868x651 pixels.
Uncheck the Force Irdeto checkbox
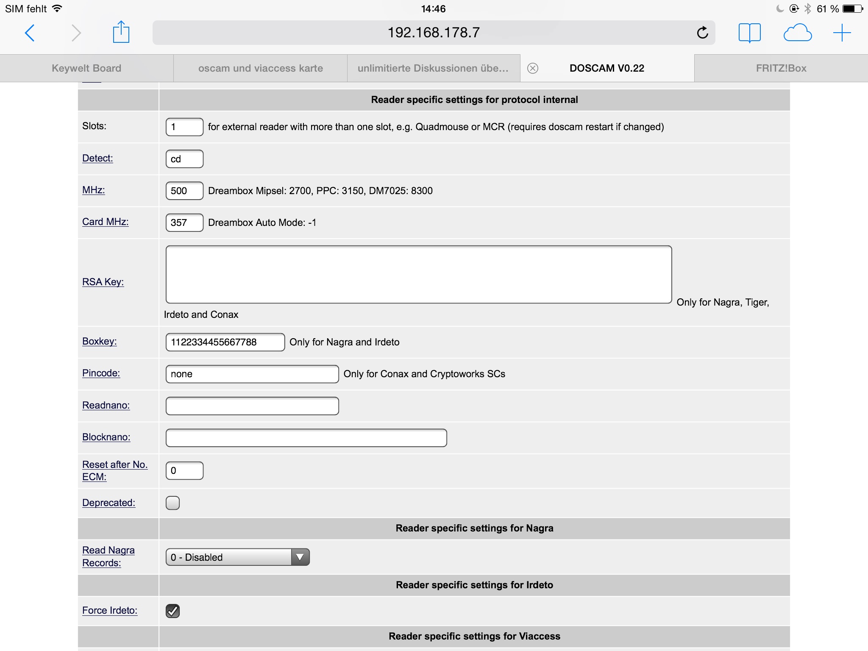pos(172,611)
